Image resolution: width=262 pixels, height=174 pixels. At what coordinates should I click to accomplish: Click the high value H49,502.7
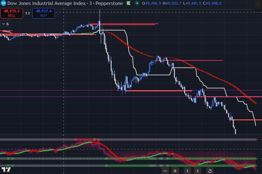pos(172,3)
